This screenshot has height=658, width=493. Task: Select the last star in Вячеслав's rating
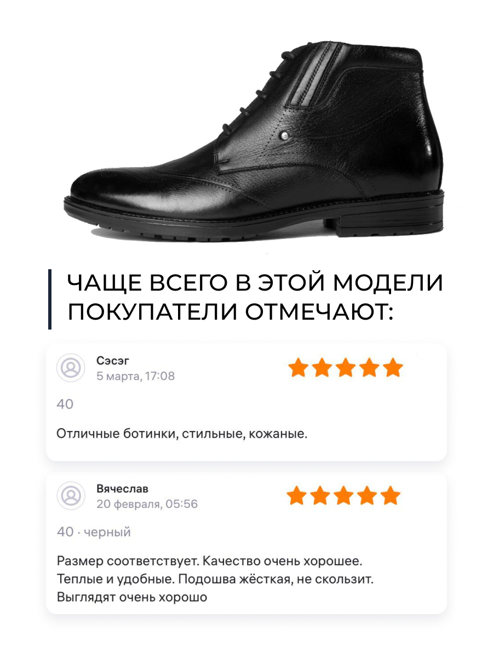click(x=391, y=496)
